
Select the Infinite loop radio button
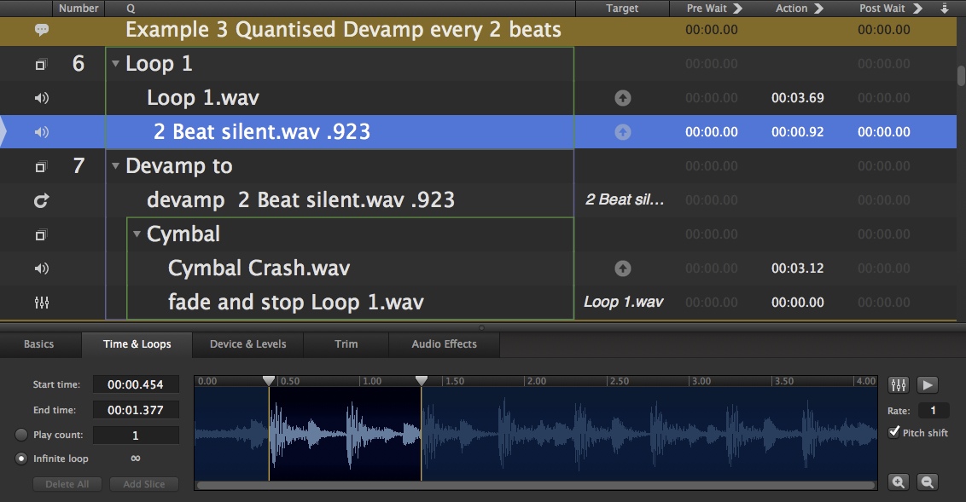point(21,459)
